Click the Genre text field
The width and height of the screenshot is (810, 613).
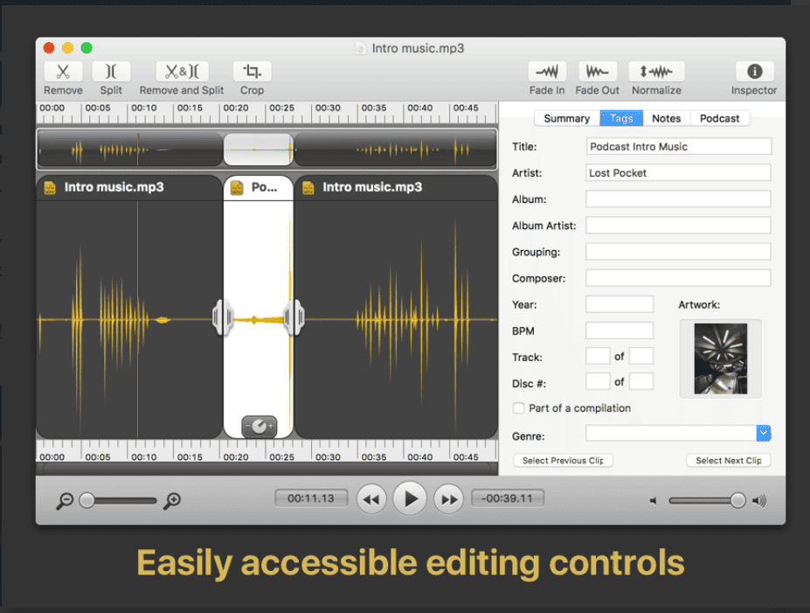click(672, 433)
